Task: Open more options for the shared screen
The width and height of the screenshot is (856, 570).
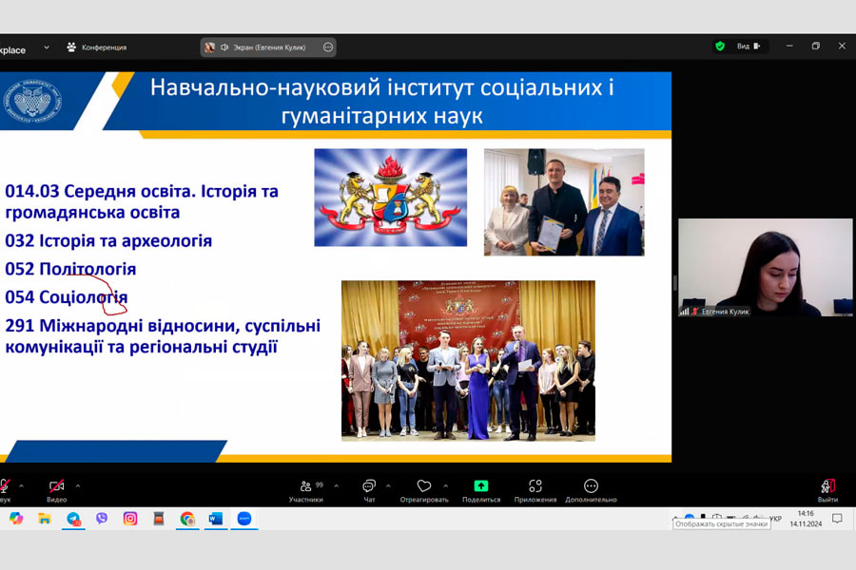Action: (327, 47)
